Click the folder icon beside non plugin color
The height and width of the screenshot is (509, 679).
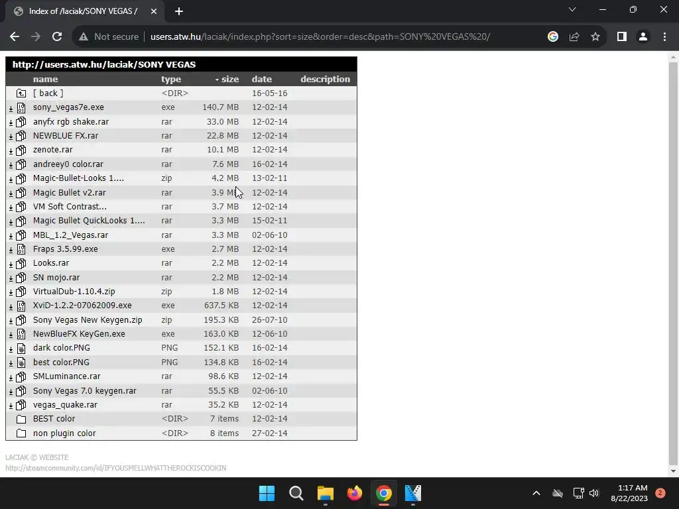tap(21, 433)
